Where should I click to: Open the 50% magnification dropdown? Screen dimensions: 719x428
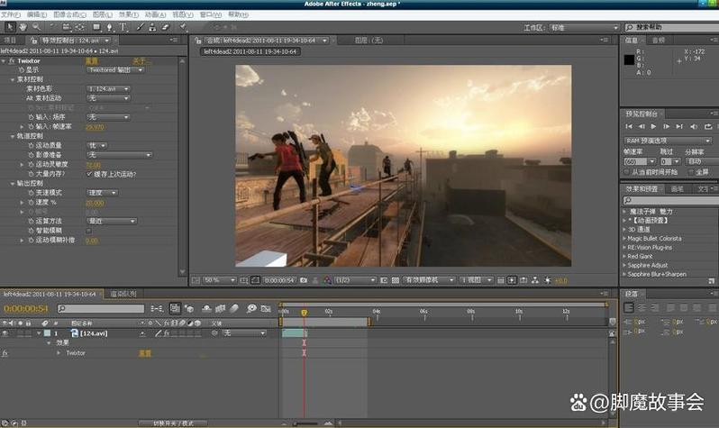(x=219, y=280)
